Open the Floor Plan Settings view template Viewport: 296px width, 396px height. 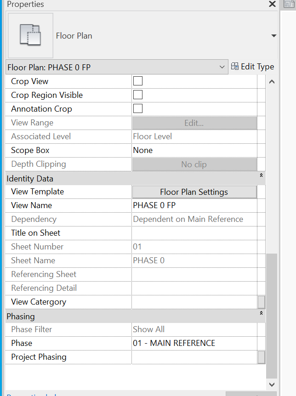click(194, 192)
